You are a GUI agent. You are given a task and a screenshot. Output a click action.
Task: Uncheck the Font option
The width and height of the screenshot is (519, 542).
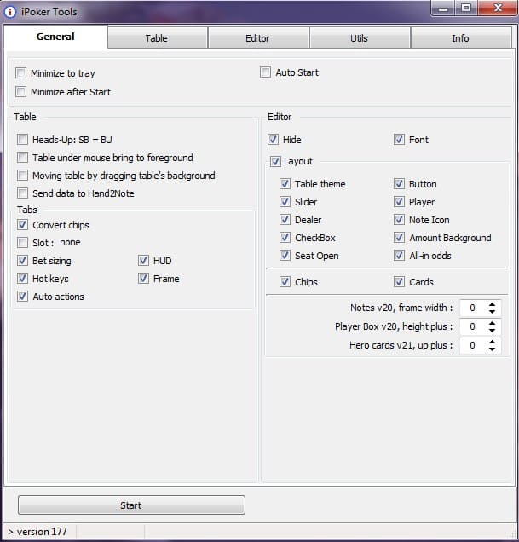click(399, 139)
